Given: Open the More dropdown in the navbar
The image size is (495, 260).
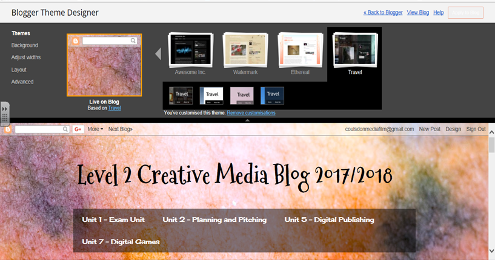Looking at the screenshot, I should pos(95,129).
